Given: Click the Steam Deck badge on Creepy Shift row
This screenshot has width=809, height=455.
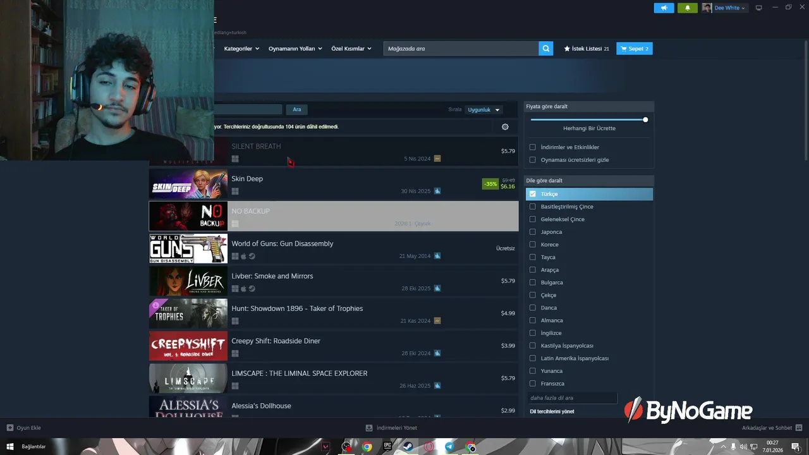Looking at the screenshot, I should click(x=437, y=353).
